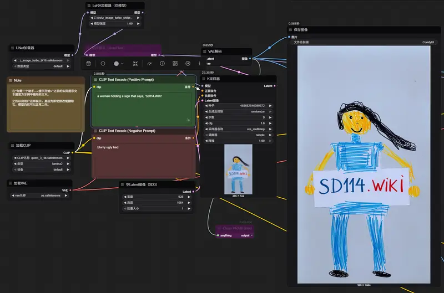The image size is (444, 293).
Task: Open the node color picker circle
Action: coord(117,64)
